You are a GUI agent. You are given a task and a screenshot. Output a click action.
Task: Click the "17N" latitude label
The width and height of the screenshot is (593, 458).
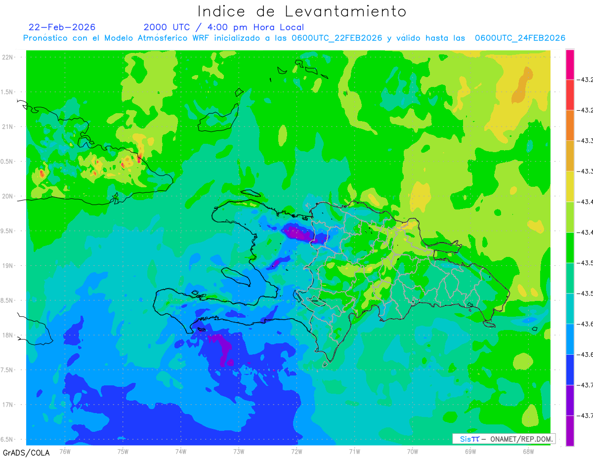9,405
